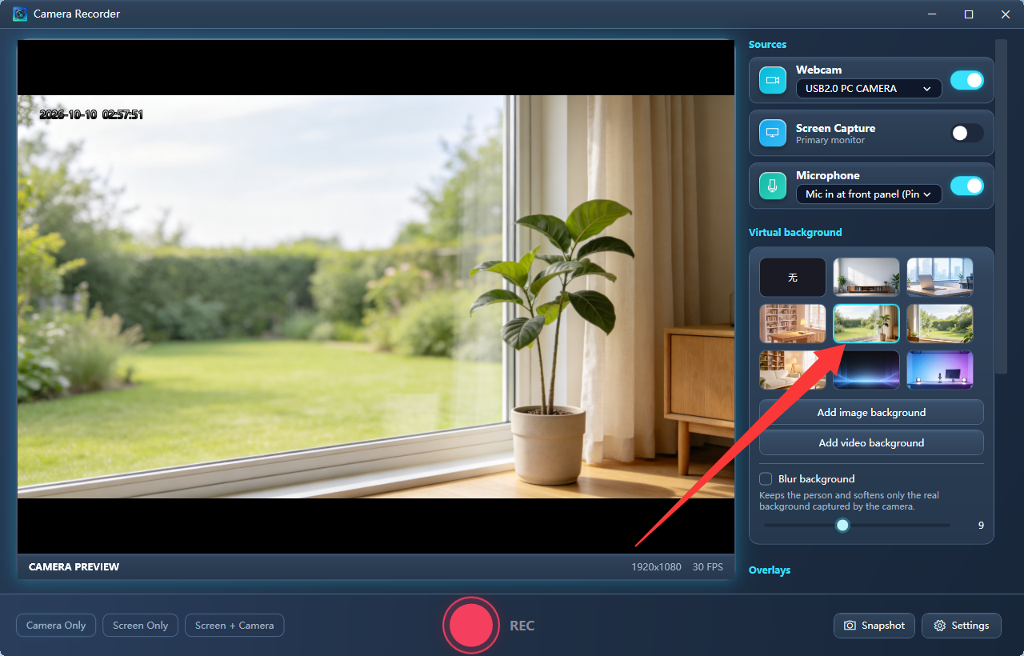Click the blur value '9' text

coord(981,526)
